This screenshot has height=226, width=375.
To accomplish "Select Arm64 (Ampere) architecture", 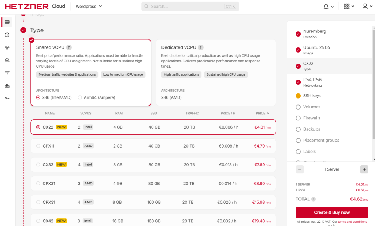I will 80,97.
